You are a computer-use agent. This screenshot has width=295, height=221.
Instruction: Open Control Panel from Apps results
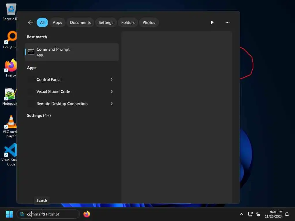pos(72,79)
